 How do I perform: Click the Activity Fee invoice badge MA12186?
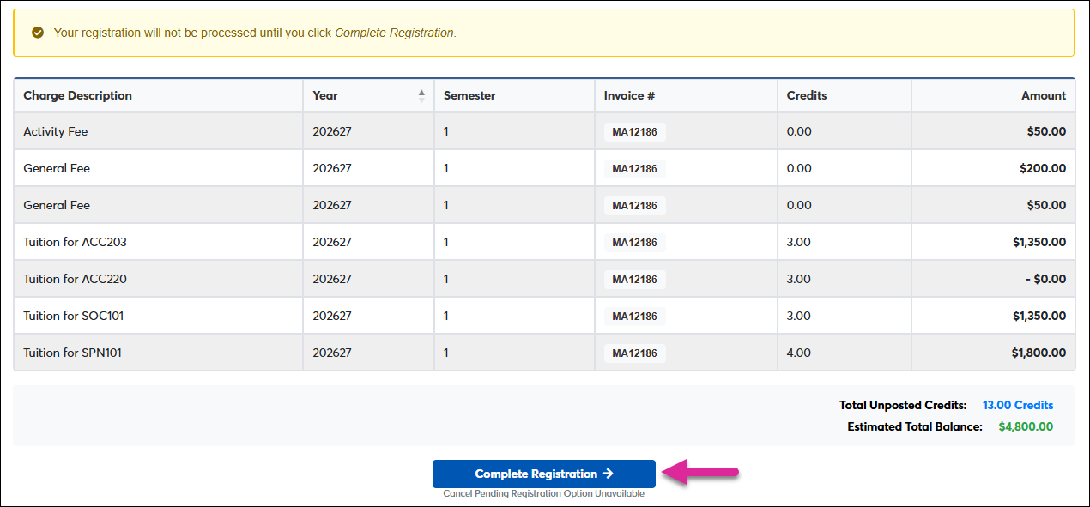click(x=635, y=131)
